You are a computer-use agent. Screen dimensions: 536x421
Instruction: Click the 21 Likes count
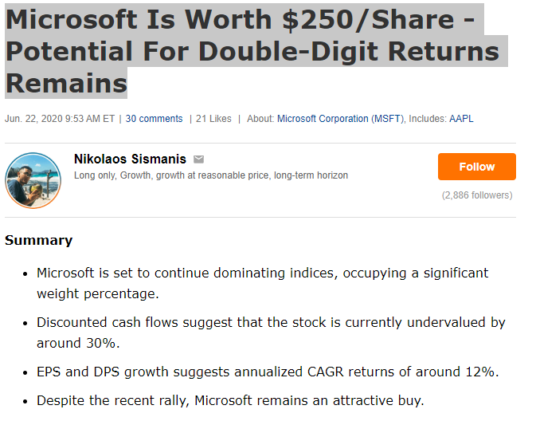(x=213, y=119)
